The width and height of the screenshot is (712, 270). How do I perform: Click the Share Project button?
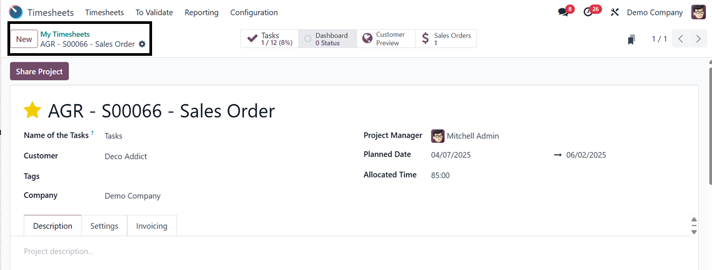39,72
